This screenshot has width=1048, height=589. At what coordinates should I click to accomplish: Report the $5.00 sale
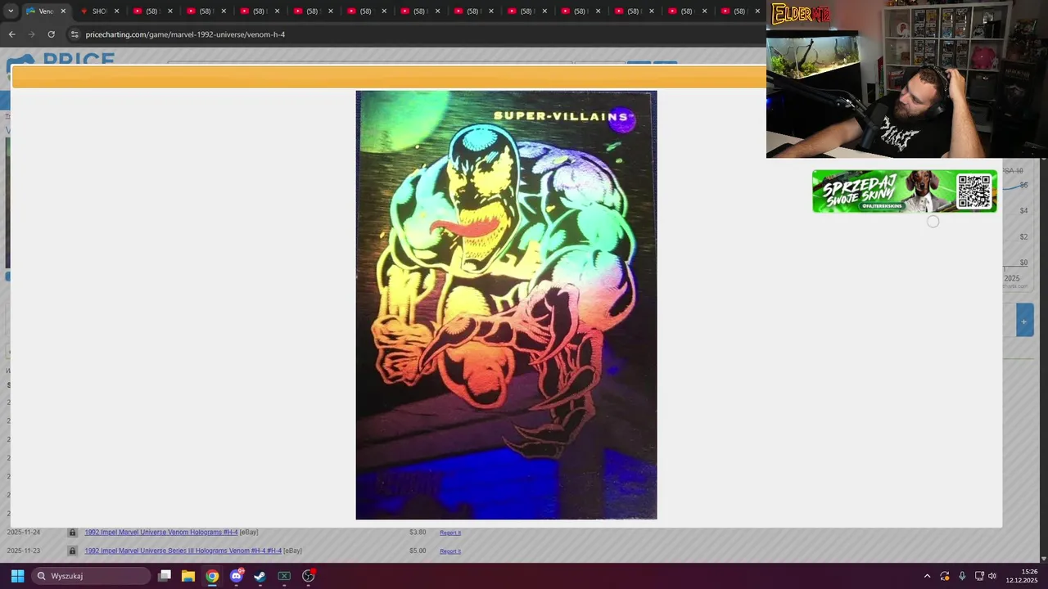coord(450,551)
